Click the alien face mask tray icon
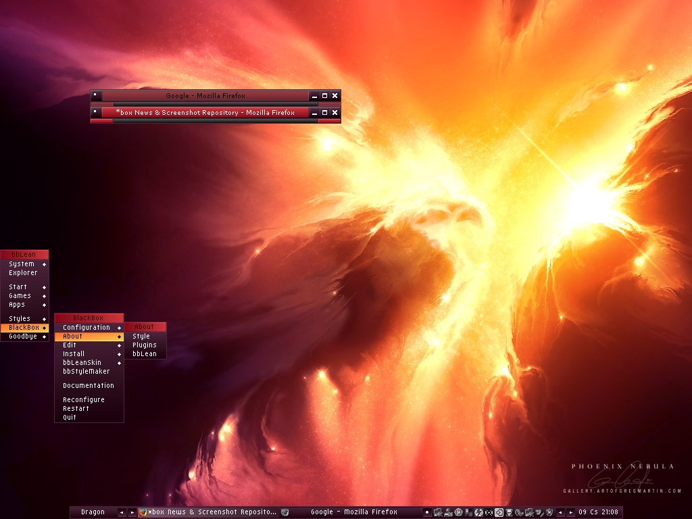The height and width of the screenshot is (519, 692). pyautogui.click(x=509, y=512)
